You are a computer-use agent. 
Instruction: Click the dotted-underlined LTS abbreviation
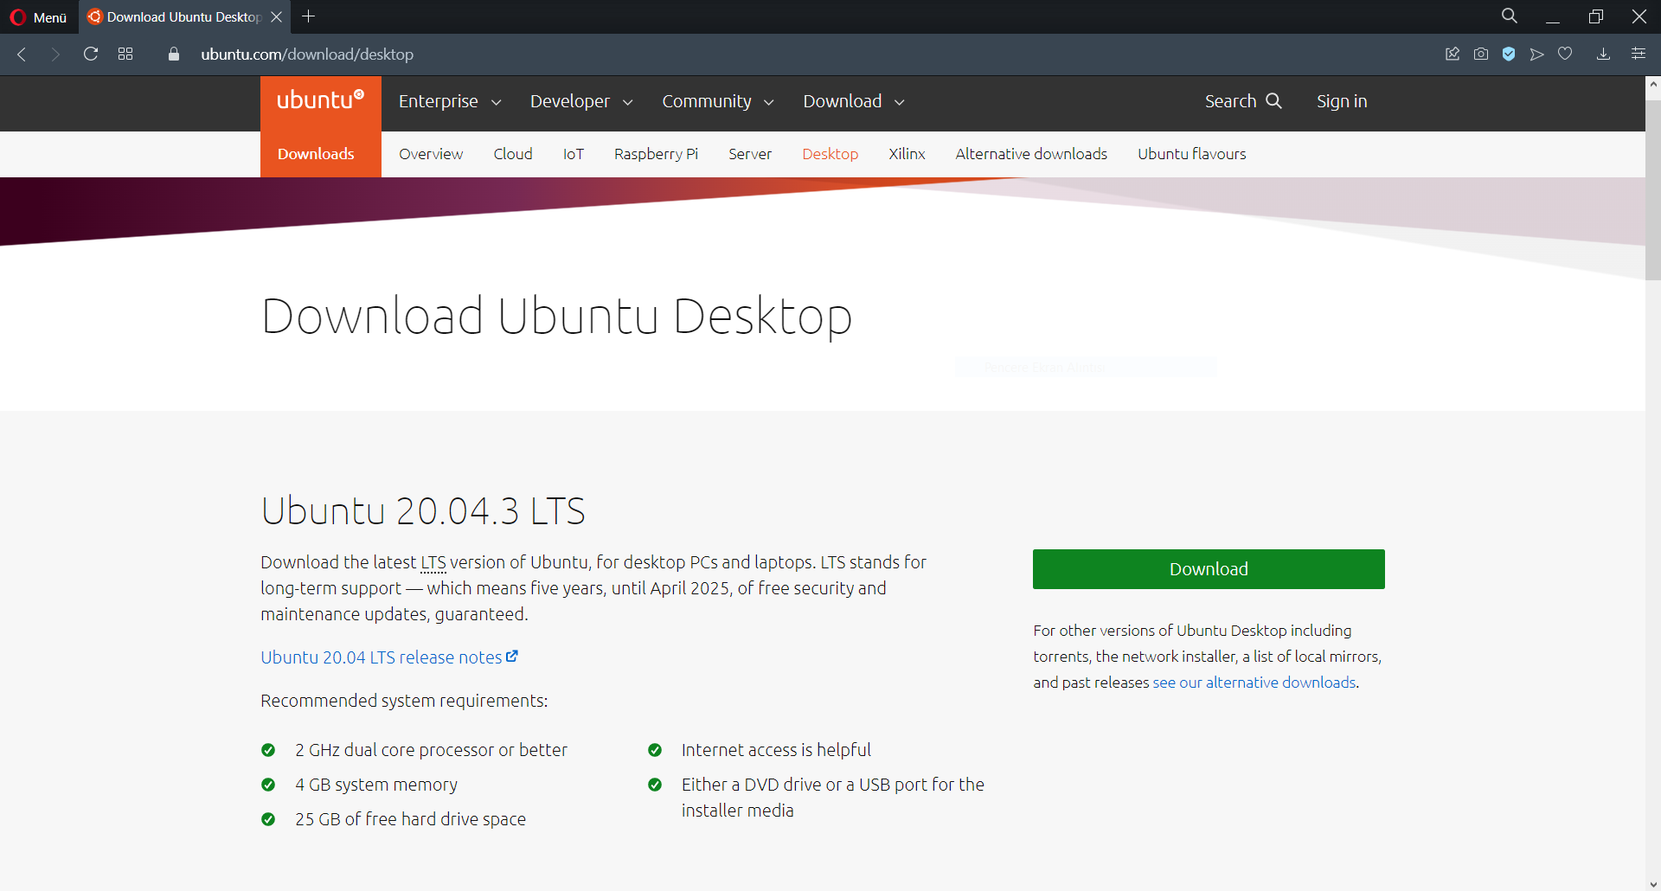[433, 563]
